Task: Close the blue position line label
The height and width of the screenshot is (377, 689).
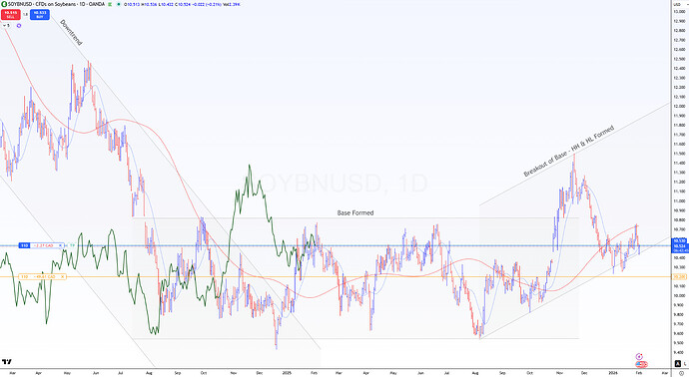Action: coord(61,245)
